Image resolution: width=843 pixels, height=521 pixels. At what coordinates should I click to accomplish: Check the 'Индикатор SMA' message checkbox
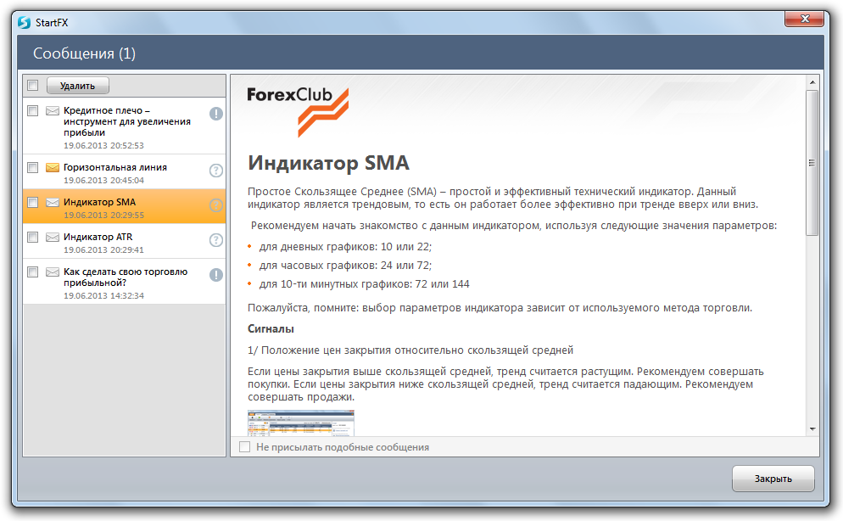click(x=33, y=202)
